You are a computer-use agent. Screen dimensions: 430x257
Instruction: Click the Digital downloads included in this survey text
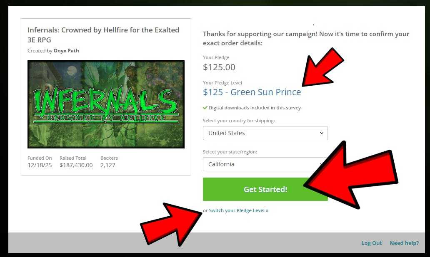[255, 108]
